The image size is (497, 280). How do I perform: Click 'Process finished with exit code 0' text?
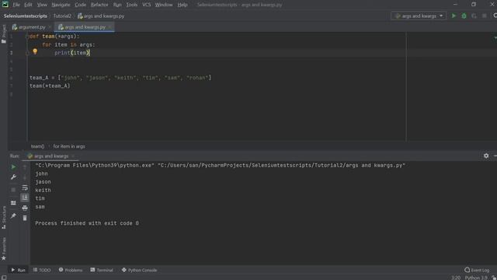(x=87, y=223)
